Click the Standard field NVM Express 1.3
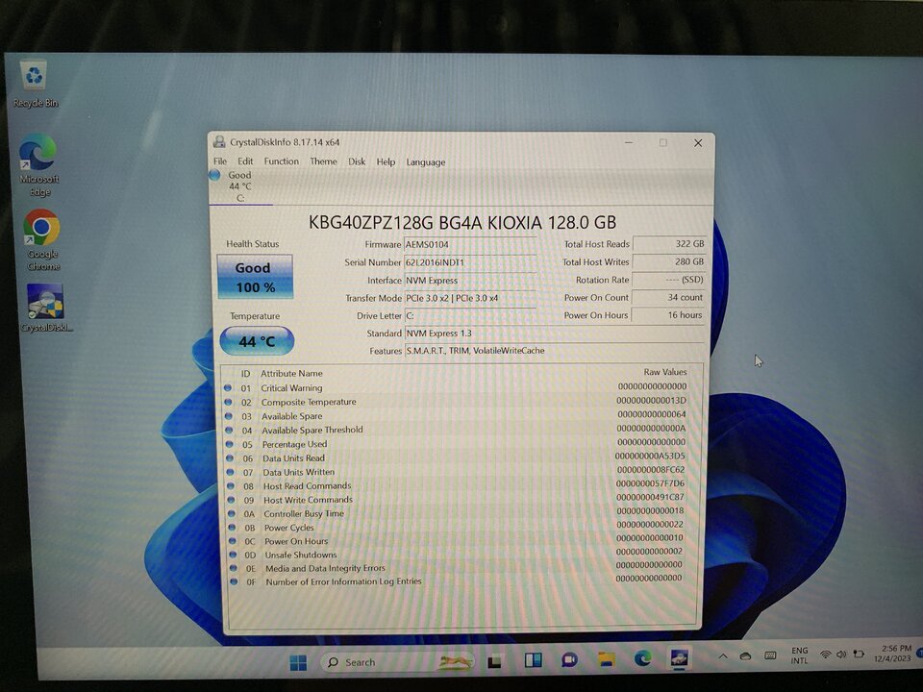Image resolution: width=923 pixels, height=692 pixels. 555,334
